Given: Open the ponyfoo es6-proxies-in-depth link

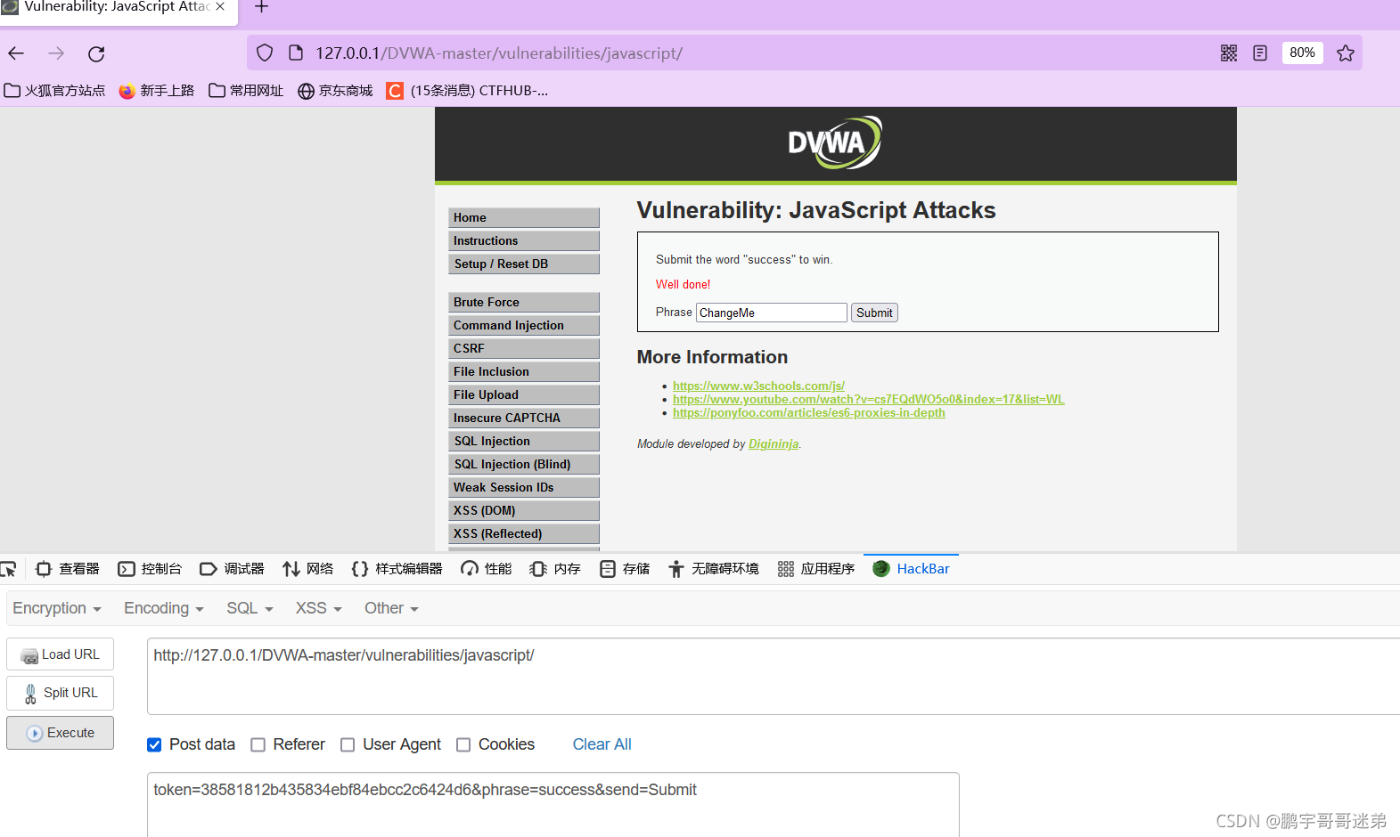Looking at the screenshot, I should pos(808,412).
